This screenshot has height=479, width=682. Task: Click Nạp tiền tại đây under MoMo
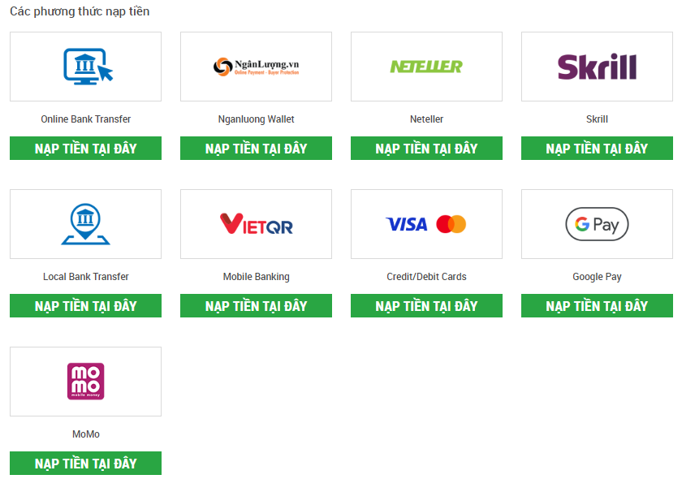[x=86, y=464]
